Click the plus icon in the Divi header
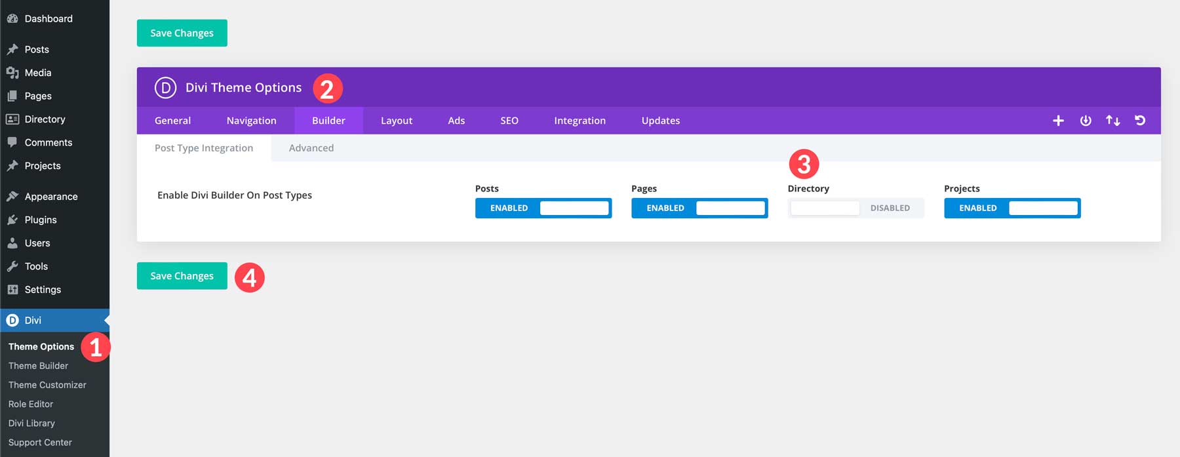 tap(1058, 121)
